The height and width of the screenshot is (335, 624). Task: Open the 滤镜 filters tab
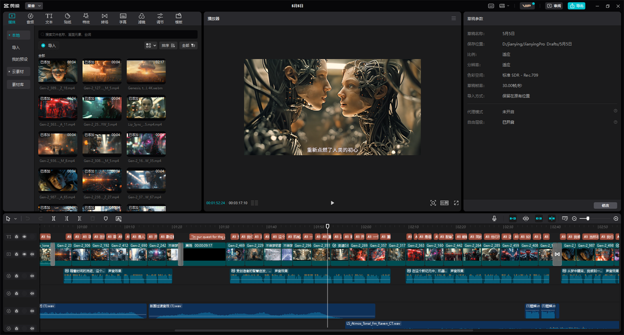tap(141, 18)
